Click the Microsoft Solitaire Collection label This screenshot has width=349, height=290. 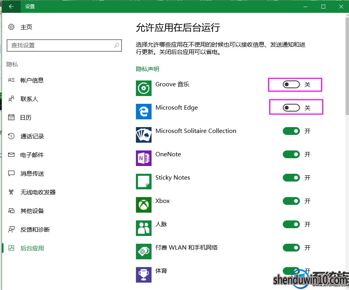[196, 131]
